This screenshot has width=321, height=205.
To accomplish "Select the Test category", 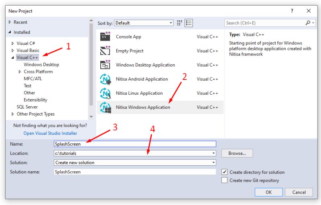I will (27, 86).
